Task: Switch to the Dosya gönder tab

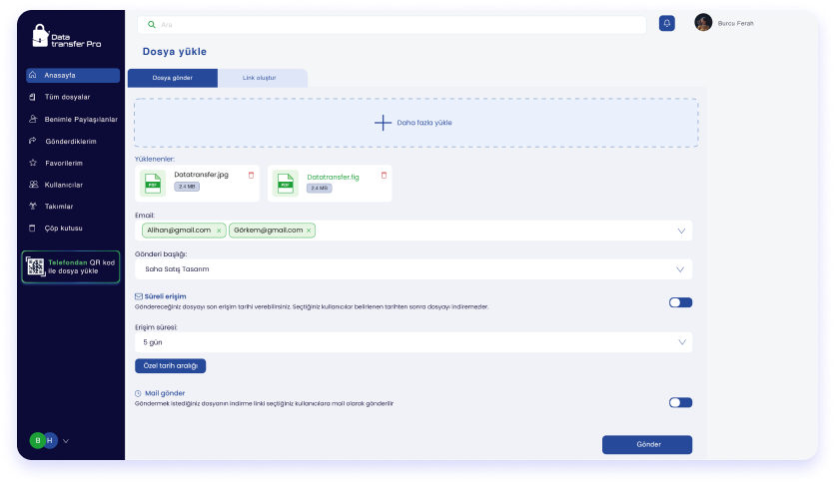Action: click(x=173, y=78)
